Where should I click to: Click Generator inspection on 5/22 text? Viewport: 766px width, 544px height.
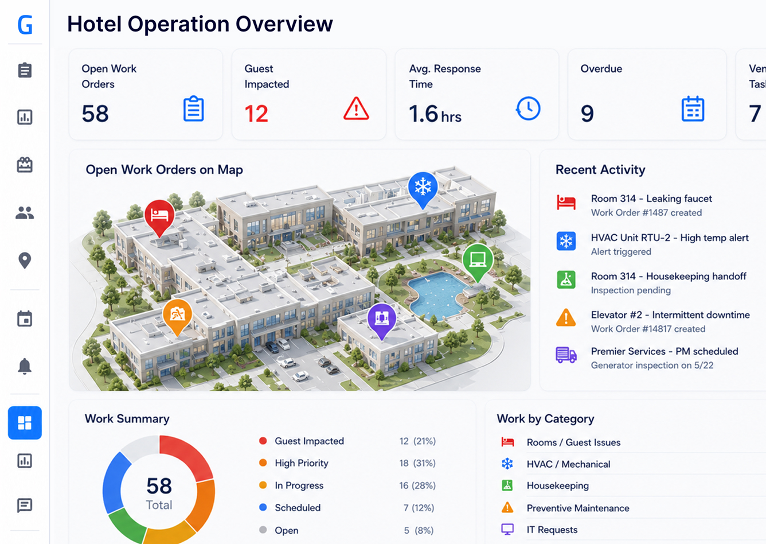pyautogui.click(x=652, y=365)
